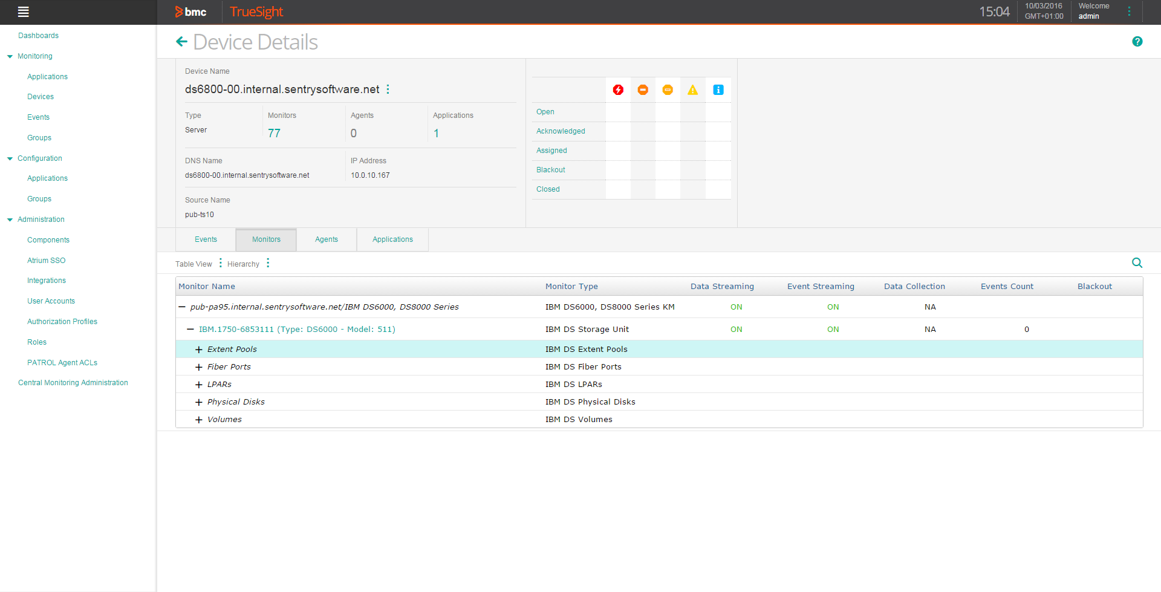This screenshot has height=592, width=1161.
Task: Click the orange major severity icon
Action: click(x=643, y=90)
